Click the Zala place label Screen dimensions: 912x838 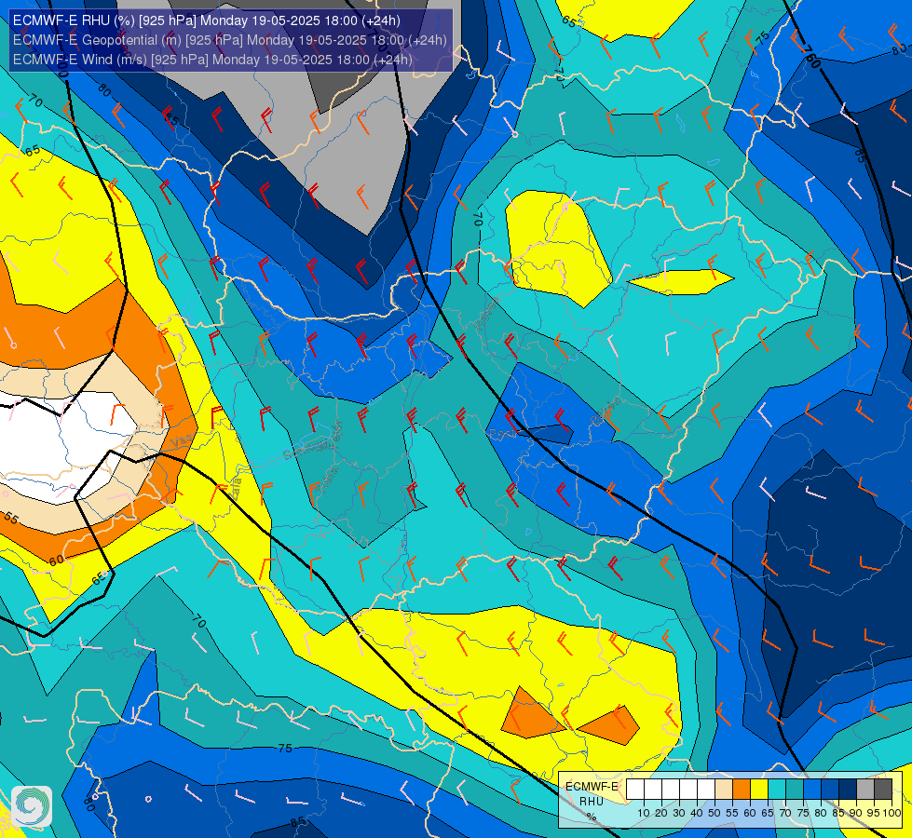[236, 487]
